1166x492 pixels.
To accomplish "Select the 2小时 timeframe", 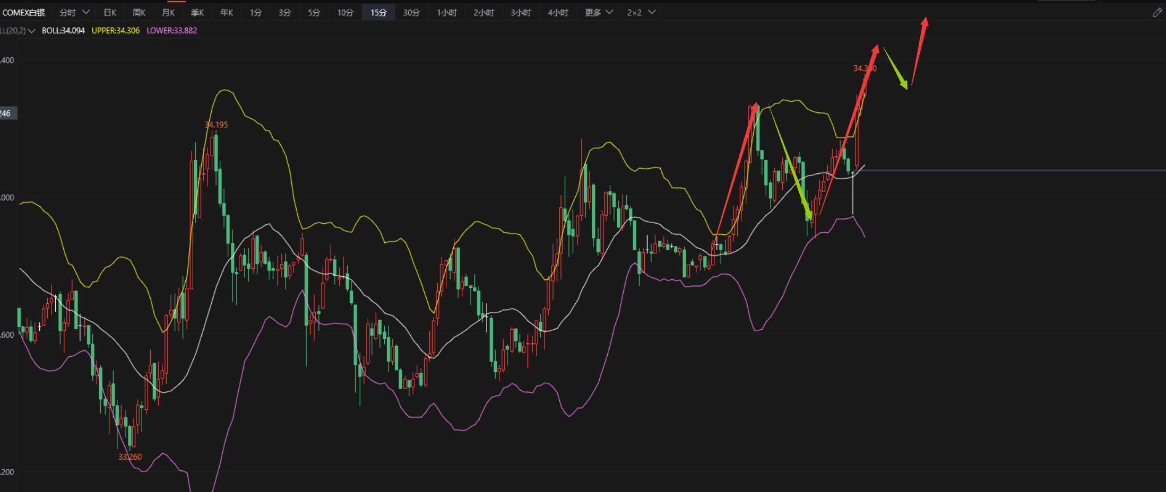I will point(484,12).
